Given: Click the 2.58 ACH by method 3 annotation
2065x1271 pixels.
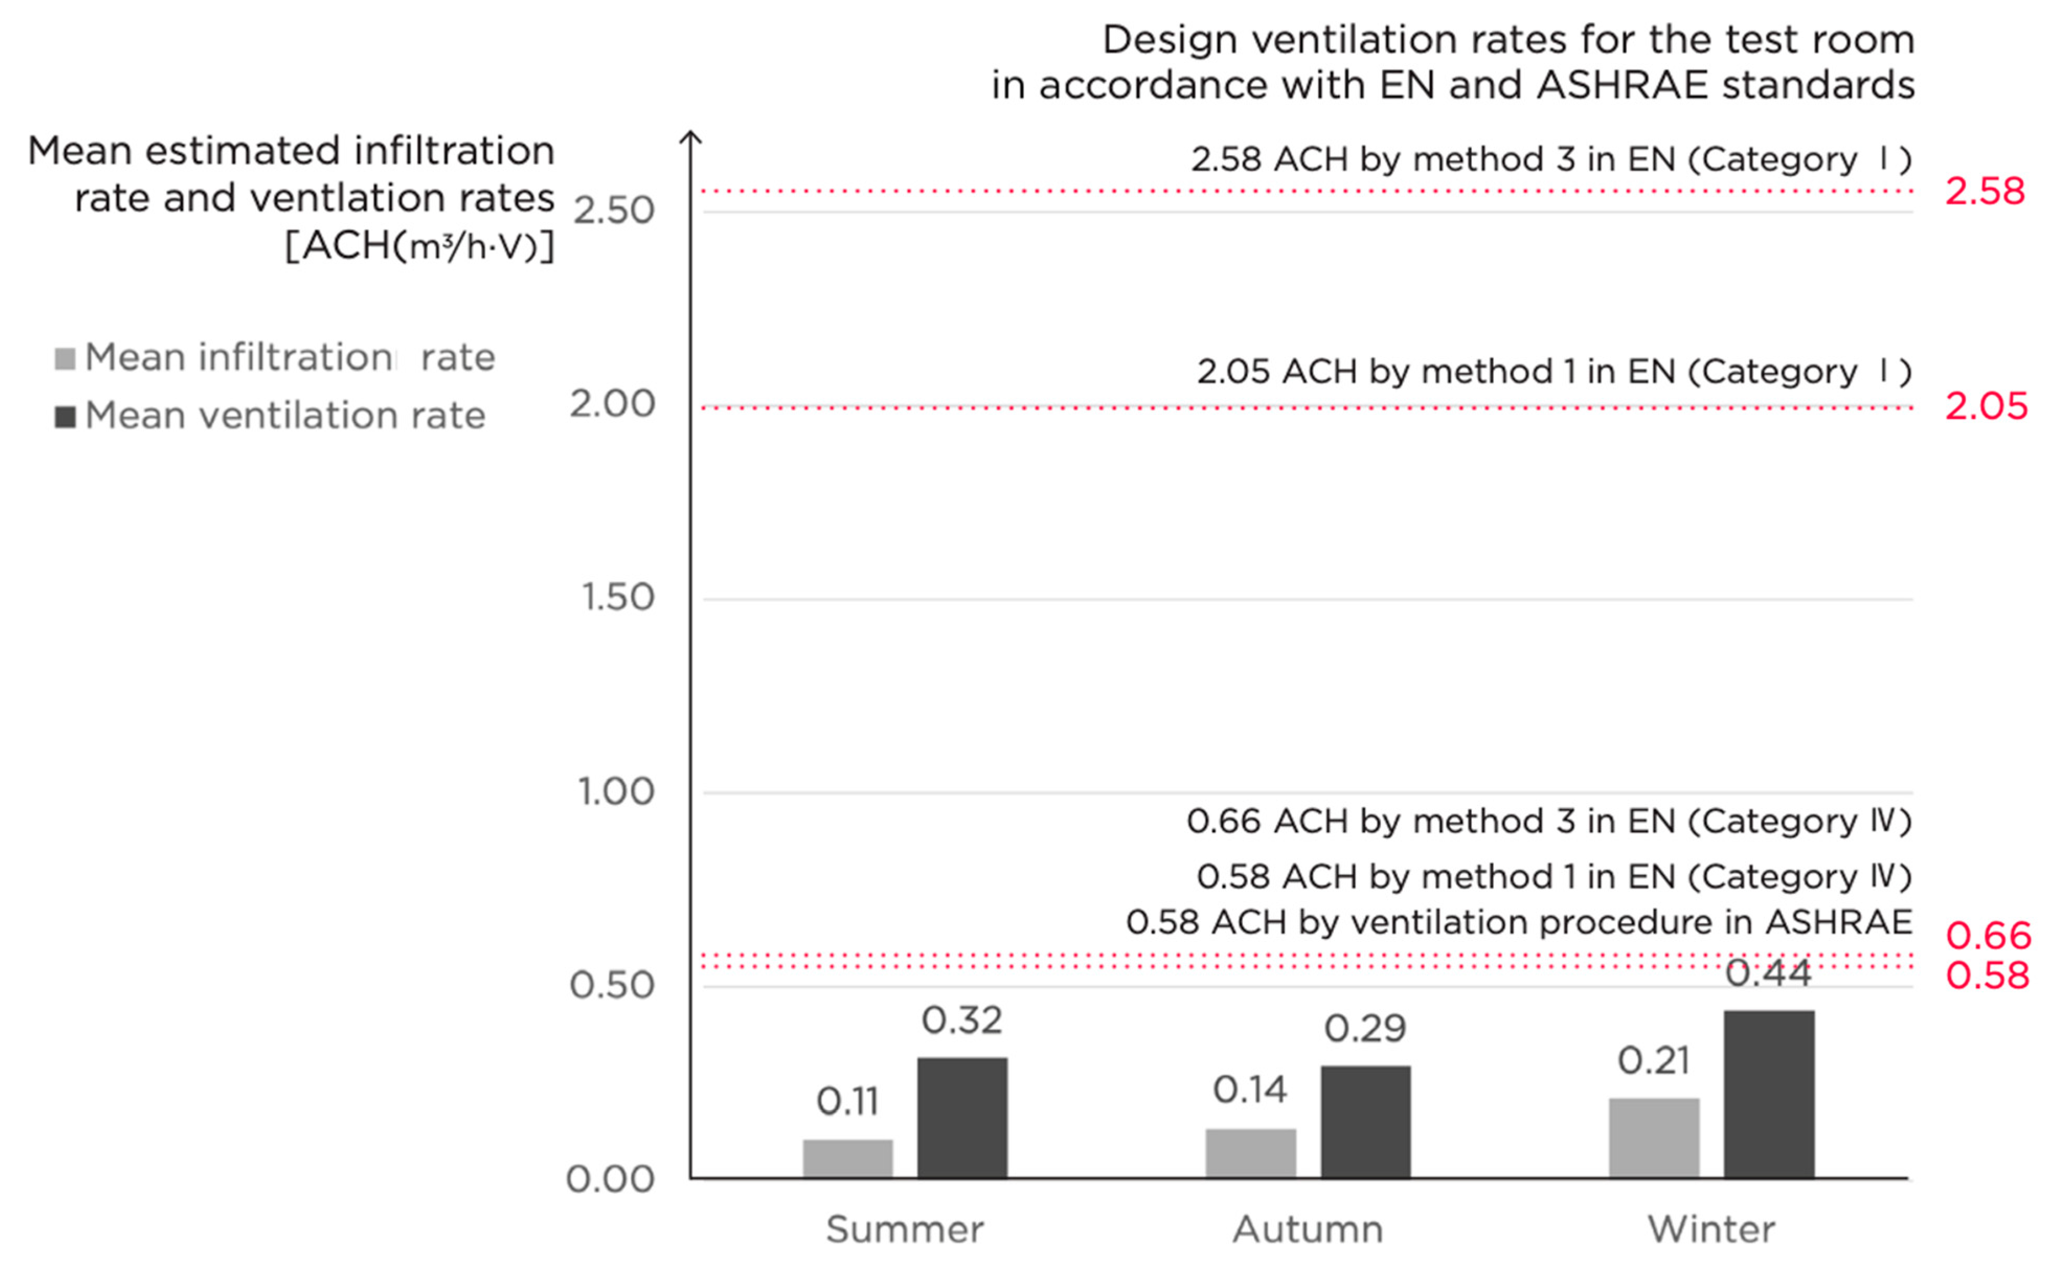Looking at the screenshot, I should coord(1551,160).
